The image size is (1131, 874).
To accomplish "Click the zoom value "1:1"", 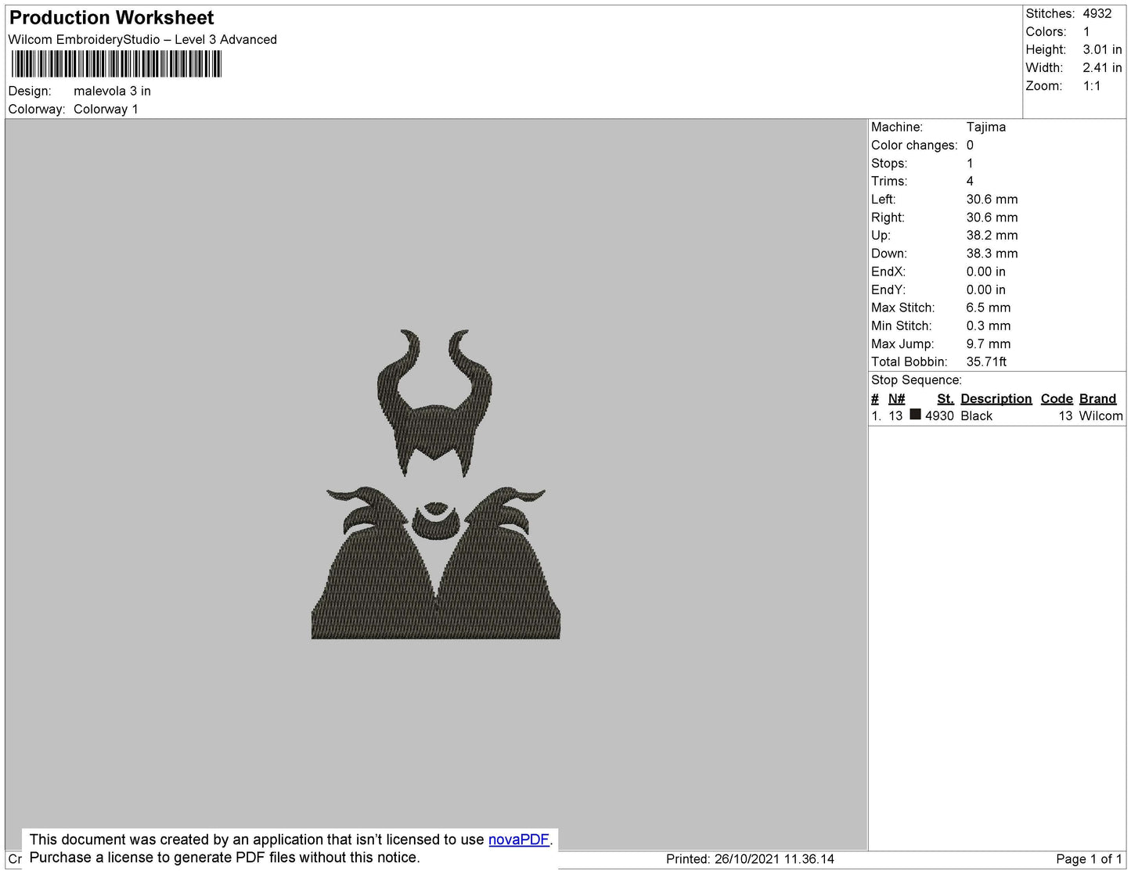I will click(1092, 86).
